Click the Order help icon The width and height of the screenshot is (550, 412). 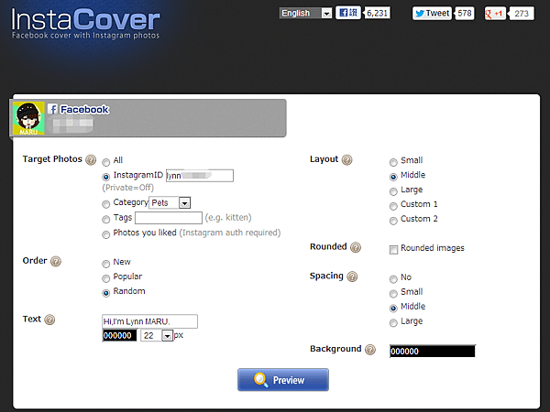point(56,261)
